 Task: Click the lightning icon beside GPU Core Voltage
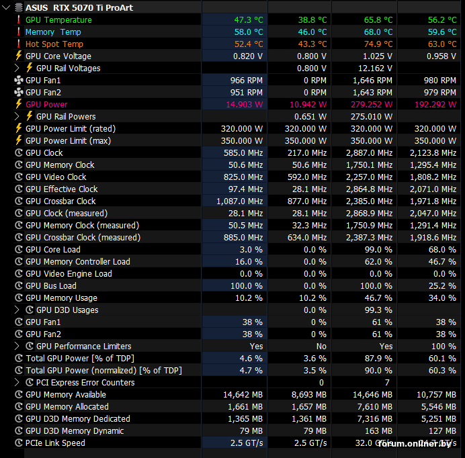pyautogui.click(x=19, y=56)
